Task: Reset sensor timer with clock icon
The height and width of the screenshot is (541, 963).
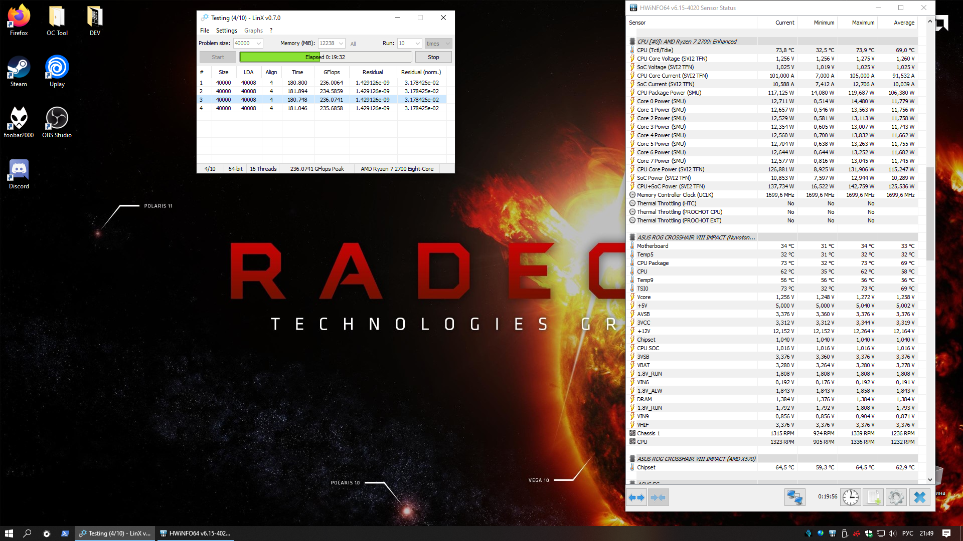Action: pyautogui.click(x=851, y=497)
